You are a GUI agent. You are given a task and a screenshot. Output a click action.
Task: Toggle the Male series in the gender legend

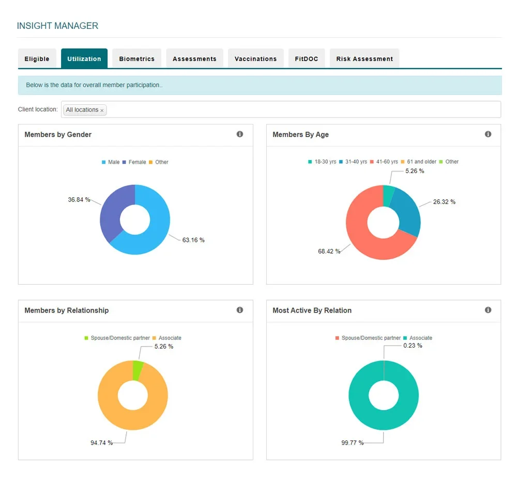point(110,162)
